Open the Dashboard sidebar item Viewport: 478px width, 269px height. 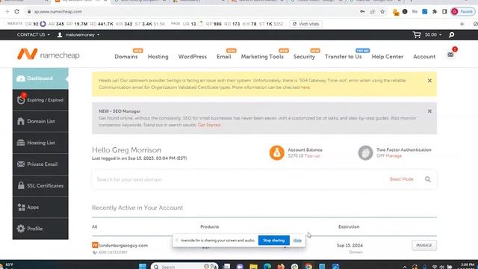pyautogui.click(x=40, y=78)
